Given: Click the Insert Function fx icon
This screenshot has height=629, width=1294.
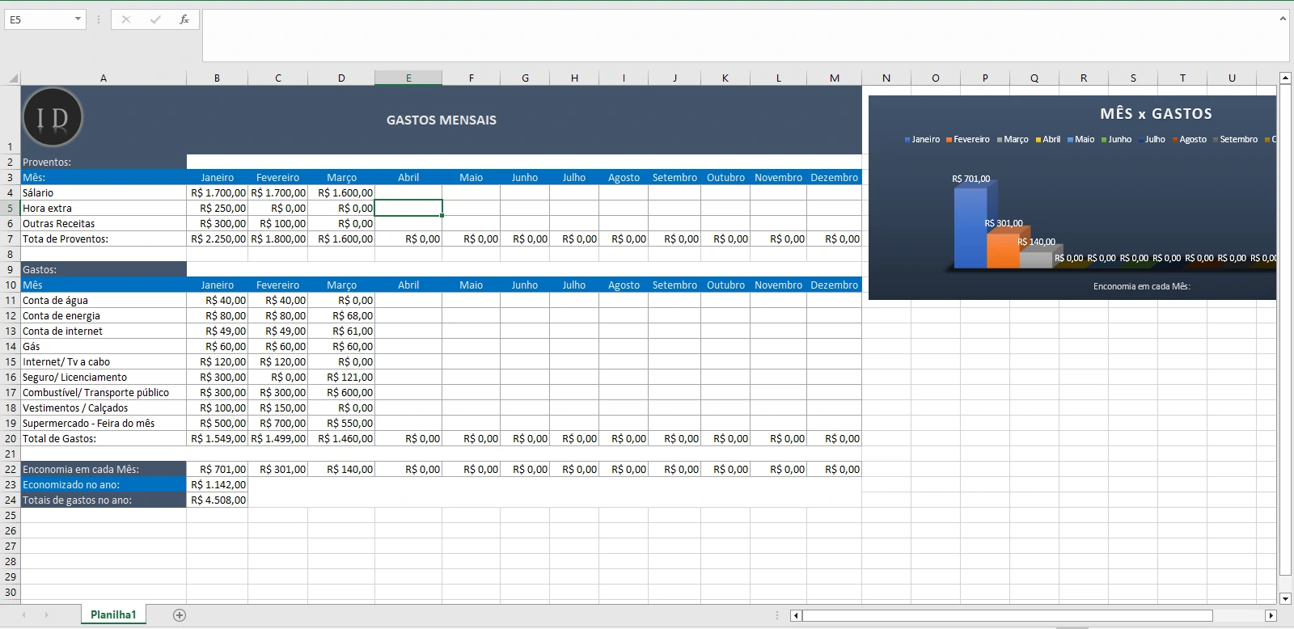Looking at the screenshot, I should (x=184, y=19).
